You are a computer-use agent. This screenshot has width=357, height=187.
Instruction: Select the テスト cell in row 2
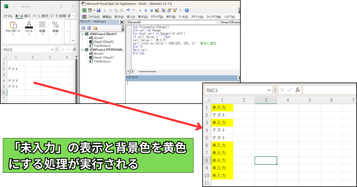16,69
